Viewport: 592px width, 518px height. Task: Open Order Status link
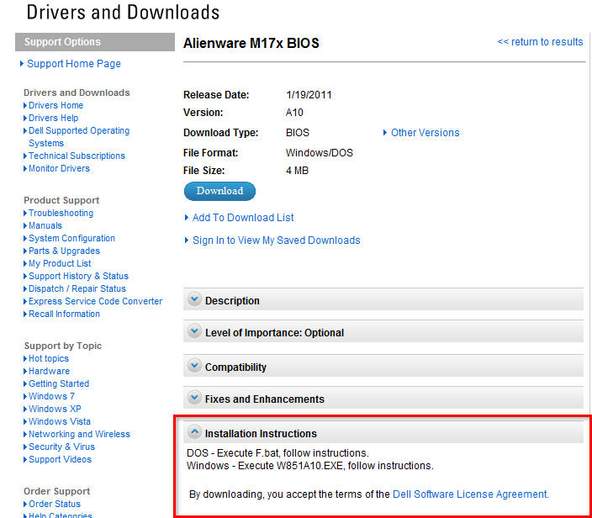click(x=55, y=504)
